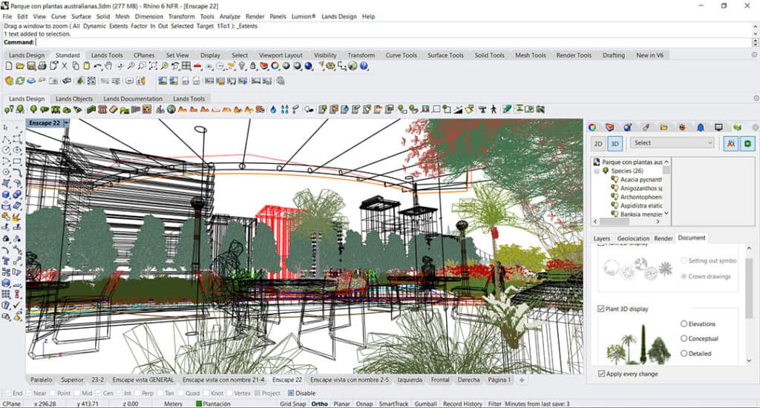Toggle the Osnap status bar button

(x=364, y=404)
